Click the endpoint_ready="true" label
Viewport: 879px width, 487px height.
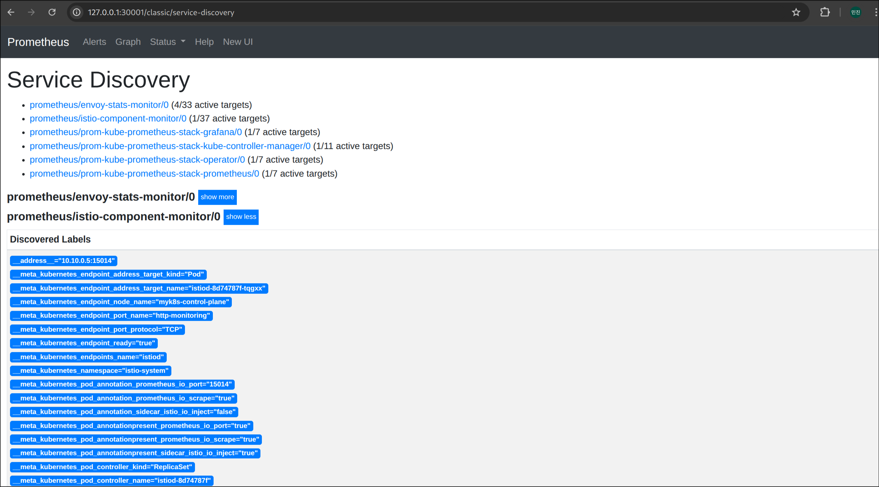[x=84, y=343]
